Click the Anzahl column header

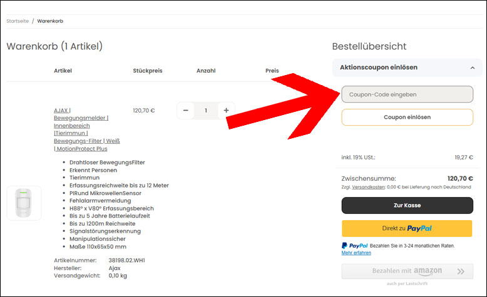click(x=206, y=71)
